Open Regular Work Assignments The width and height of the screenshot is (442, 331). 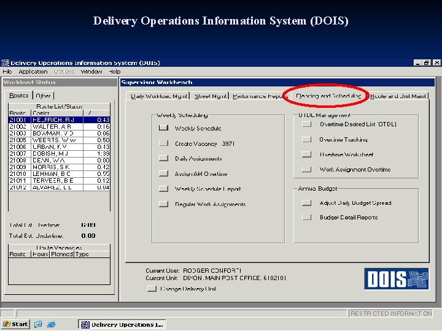(x=163, y=204)
